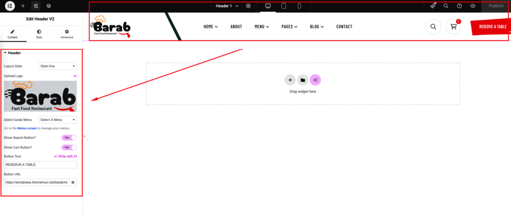Preview changes with the eye icon

[x=473, y=6]
